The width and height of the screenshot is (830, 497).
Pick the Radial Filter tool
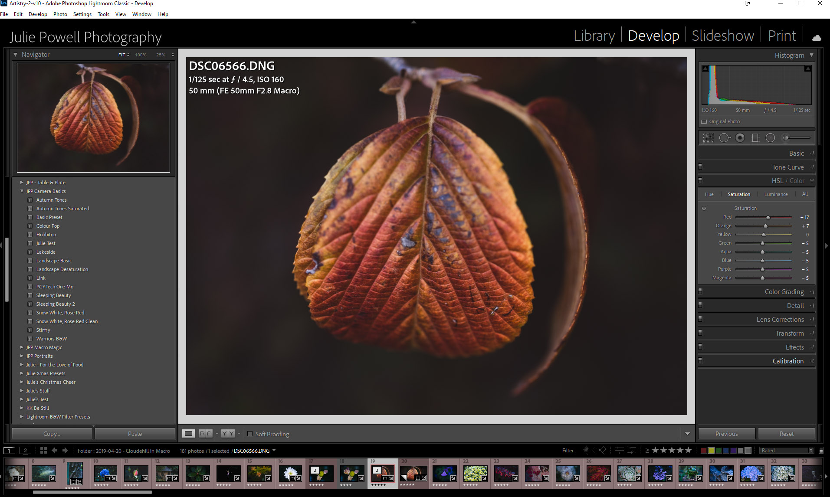pyautogui.click(x=770, y=138)
